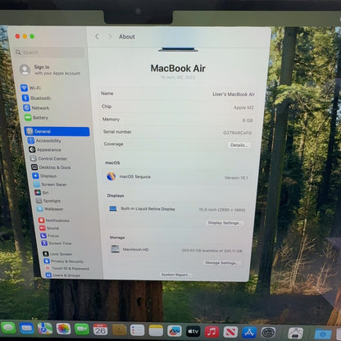
Task: Click the System Report button
Action: [x=175, y=275]
